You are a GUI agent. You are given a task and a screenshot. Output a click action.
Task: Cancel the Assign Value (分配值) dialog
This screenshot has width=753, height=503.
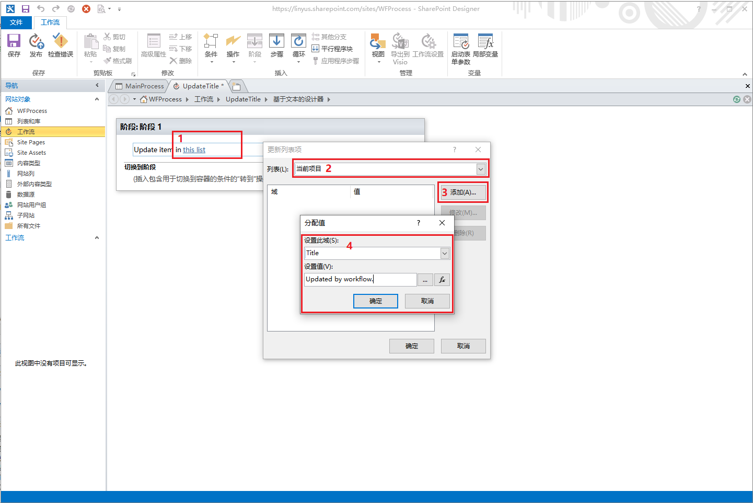[427, 301]
